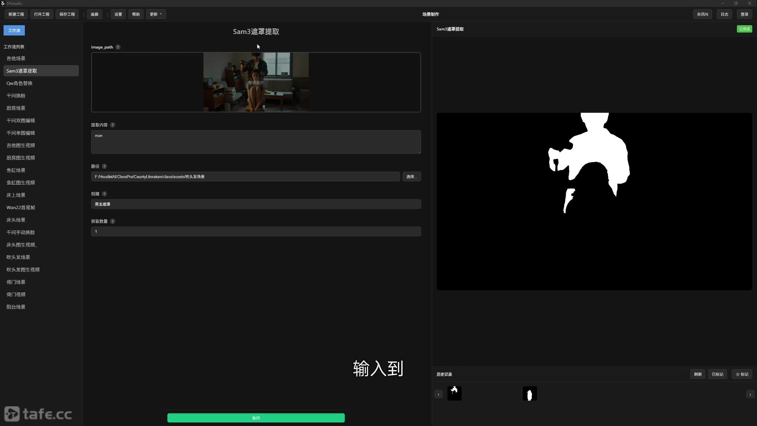Click help icon next to image_path
This screenshot has width=757, height=426.
coord(118,47)
